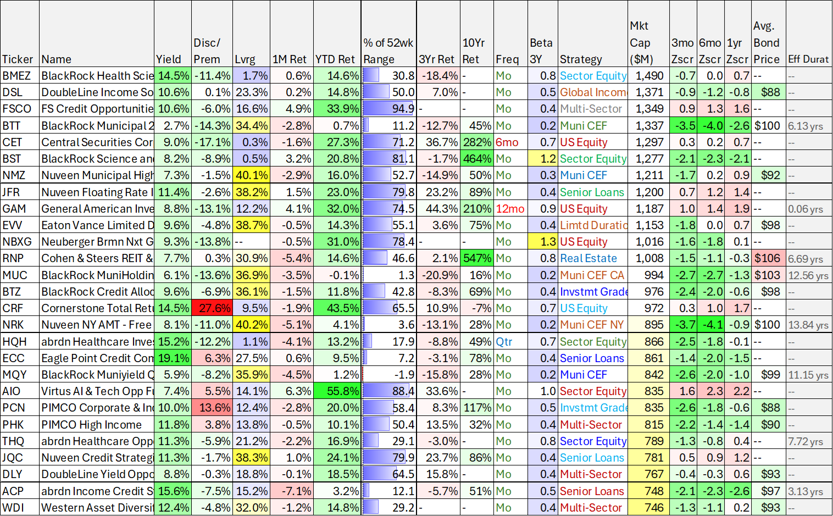Select the CET ticker cell
Viewport: 833px width, 516px height.
click(20, 142)
